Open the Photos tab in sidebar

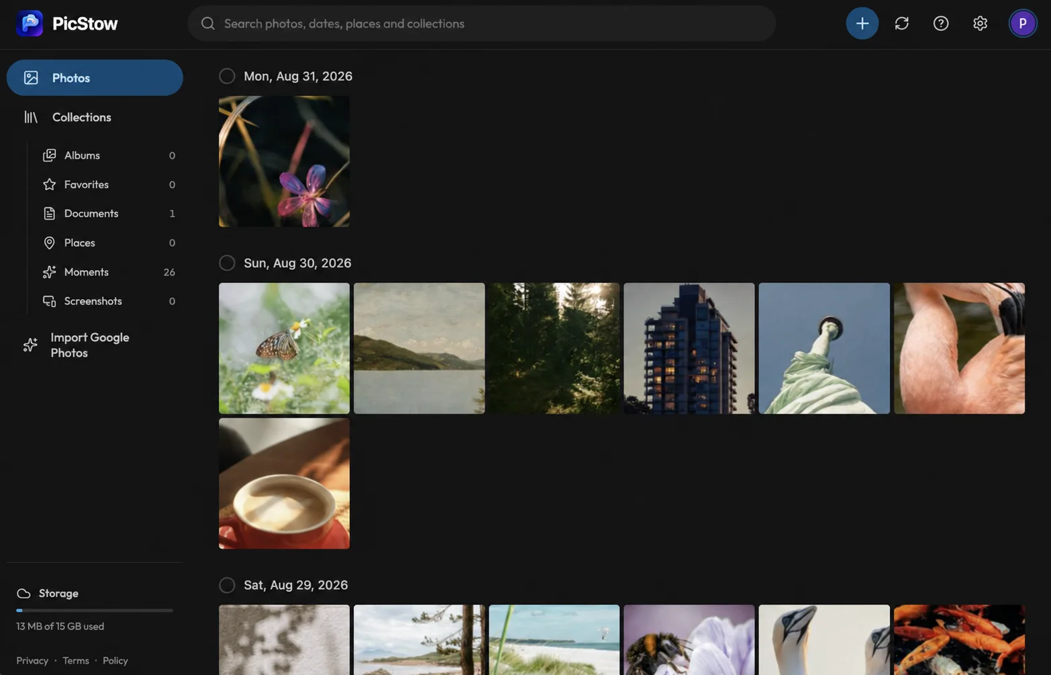95,78
